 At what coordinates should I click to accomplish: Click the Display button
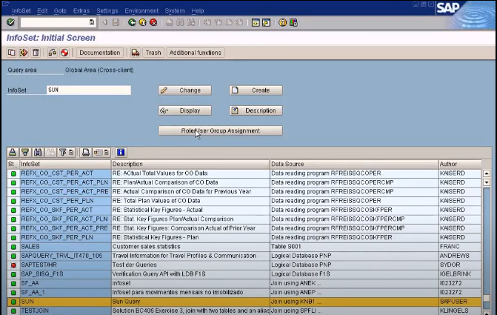184,110
